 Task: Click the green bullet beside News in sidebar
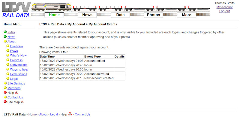tap(5, 37)
